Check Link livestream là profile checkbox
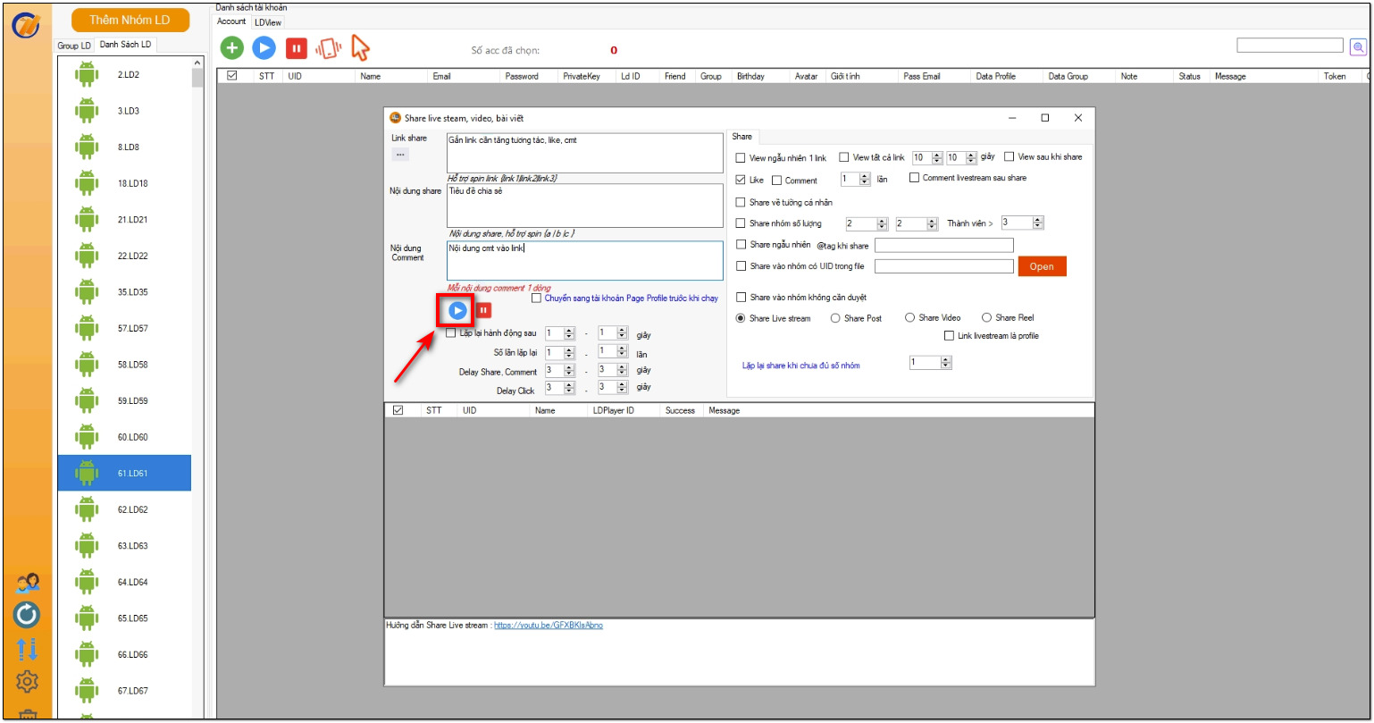The image size is (1374, 723). pyautogui.click(x=950, y=336)
